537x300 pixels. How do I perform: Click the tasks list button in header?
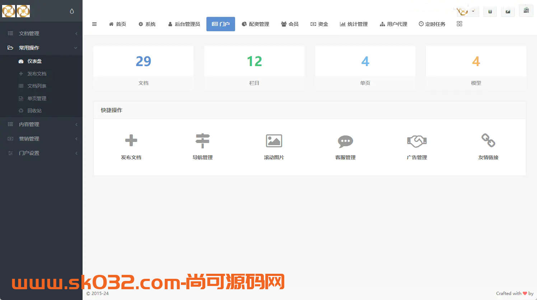(x=526, y=11)
